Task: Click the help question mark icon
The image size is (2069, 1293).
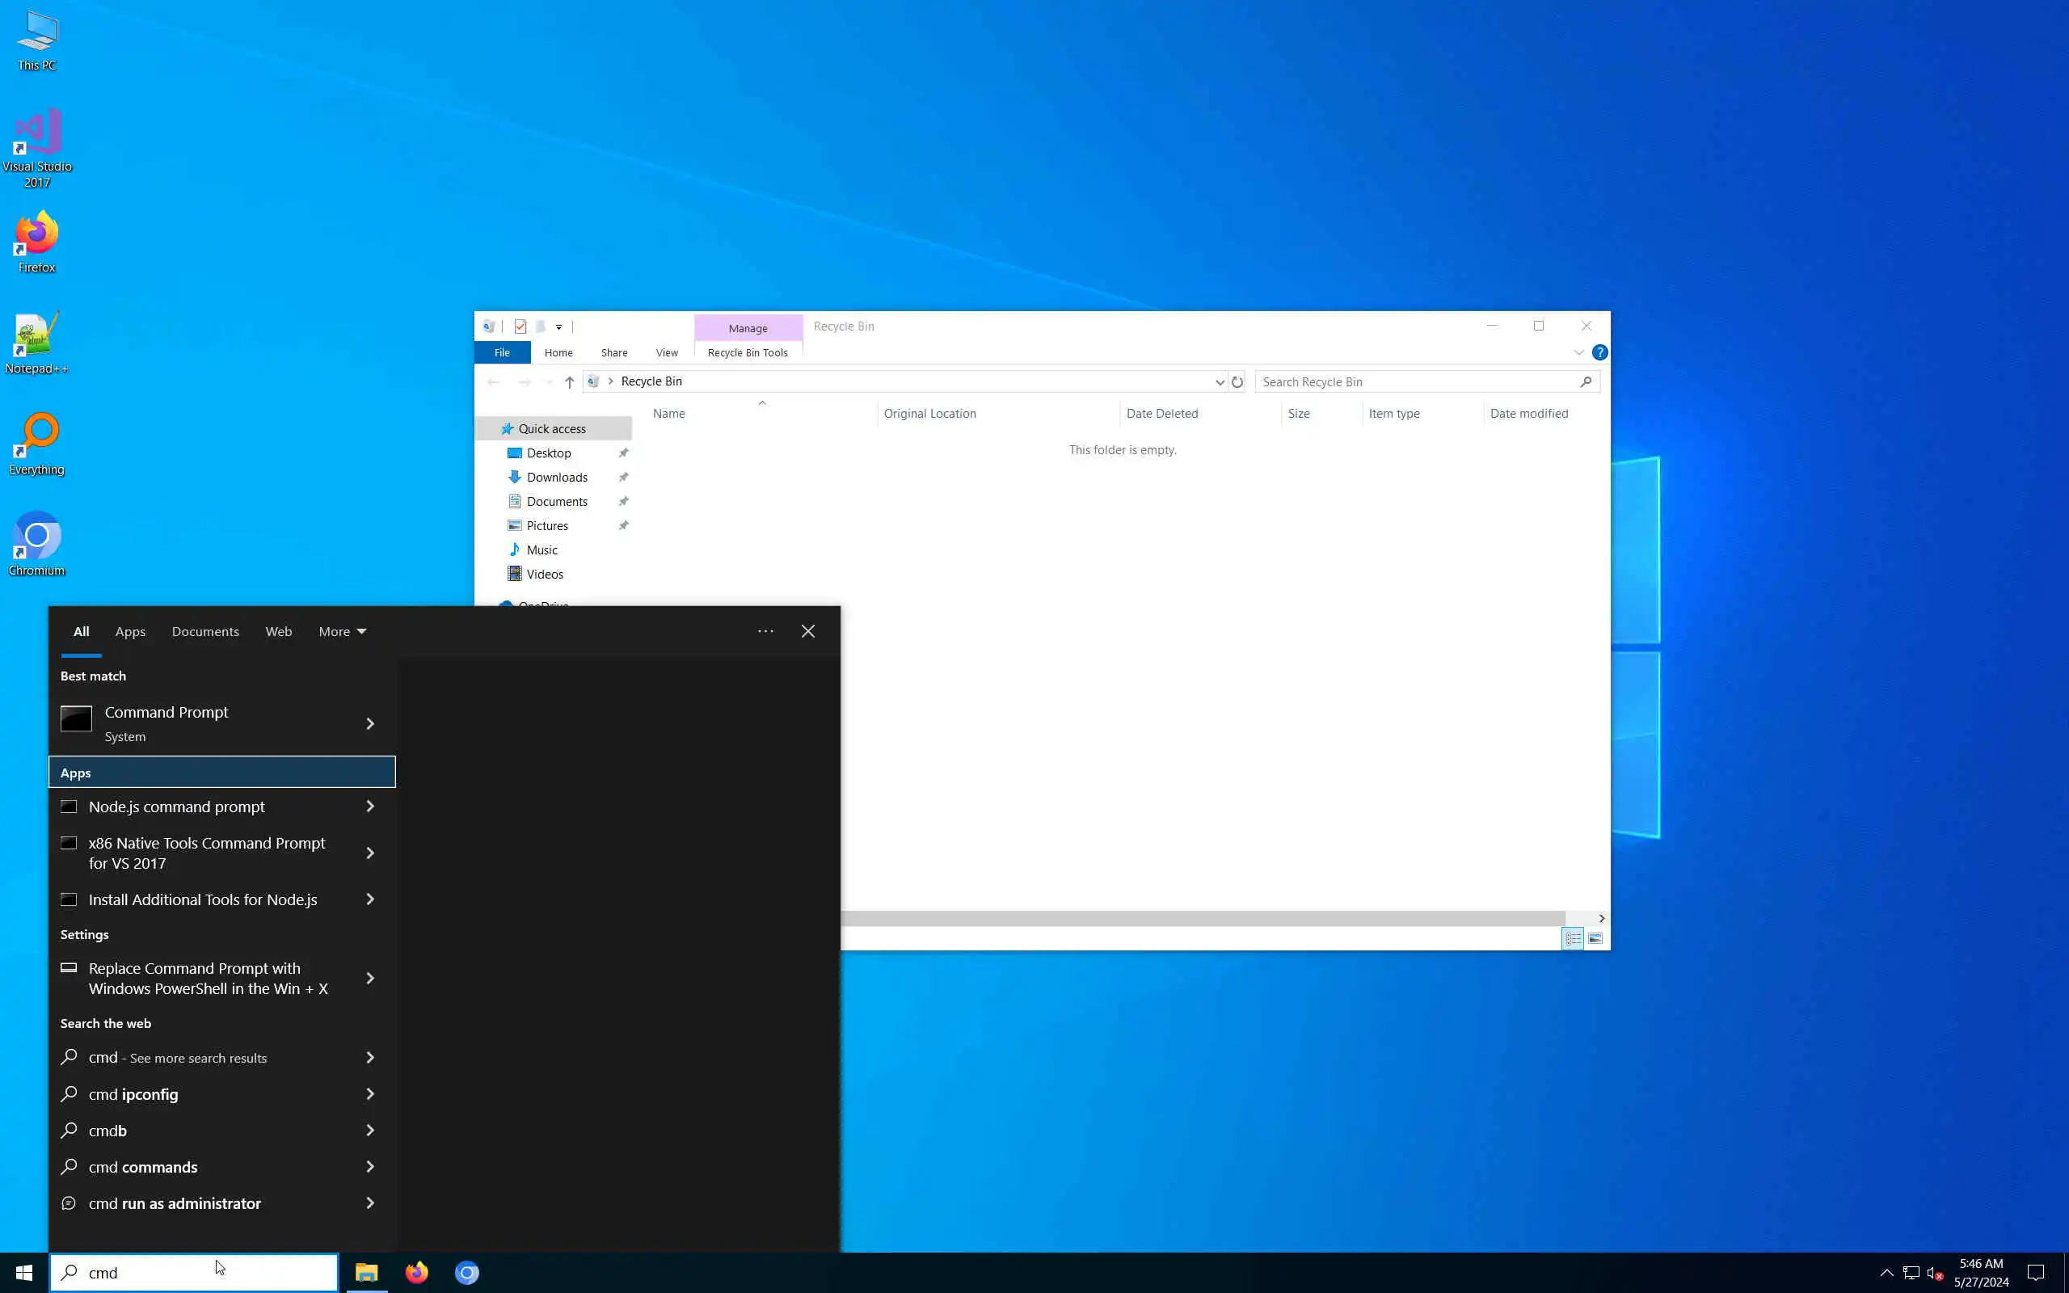Action: click(x=1599, y=352)
